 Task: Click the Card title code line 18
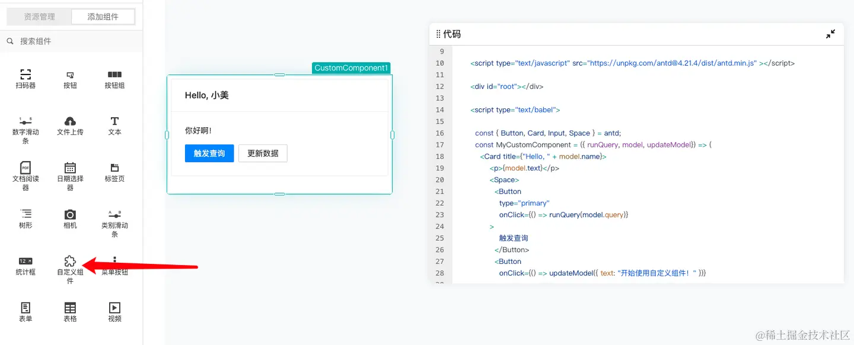tap(543, 156)
